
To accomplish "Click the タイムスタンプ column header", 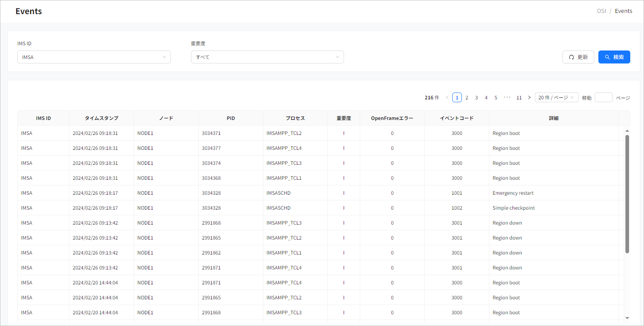I will pyautogui.click(x=101, y=118).
